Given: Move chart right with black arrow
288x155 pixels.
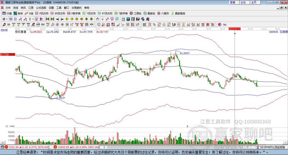Looking at the screenshot, I should coord(62,19).
